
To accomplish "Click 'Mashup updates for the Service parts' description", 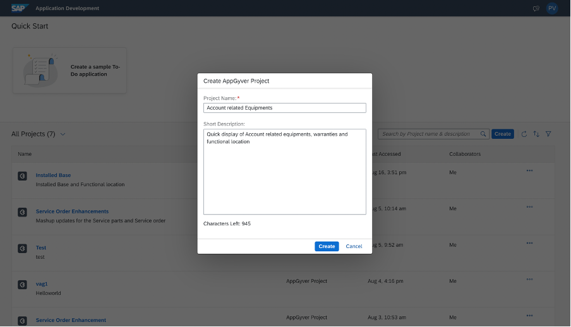I will 100,221.
